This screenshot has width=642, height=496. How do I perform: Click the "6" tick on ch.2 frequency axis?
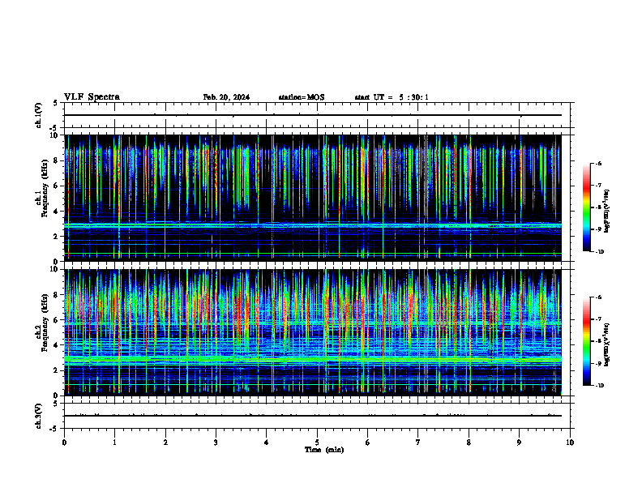click(x=57, y=320)
